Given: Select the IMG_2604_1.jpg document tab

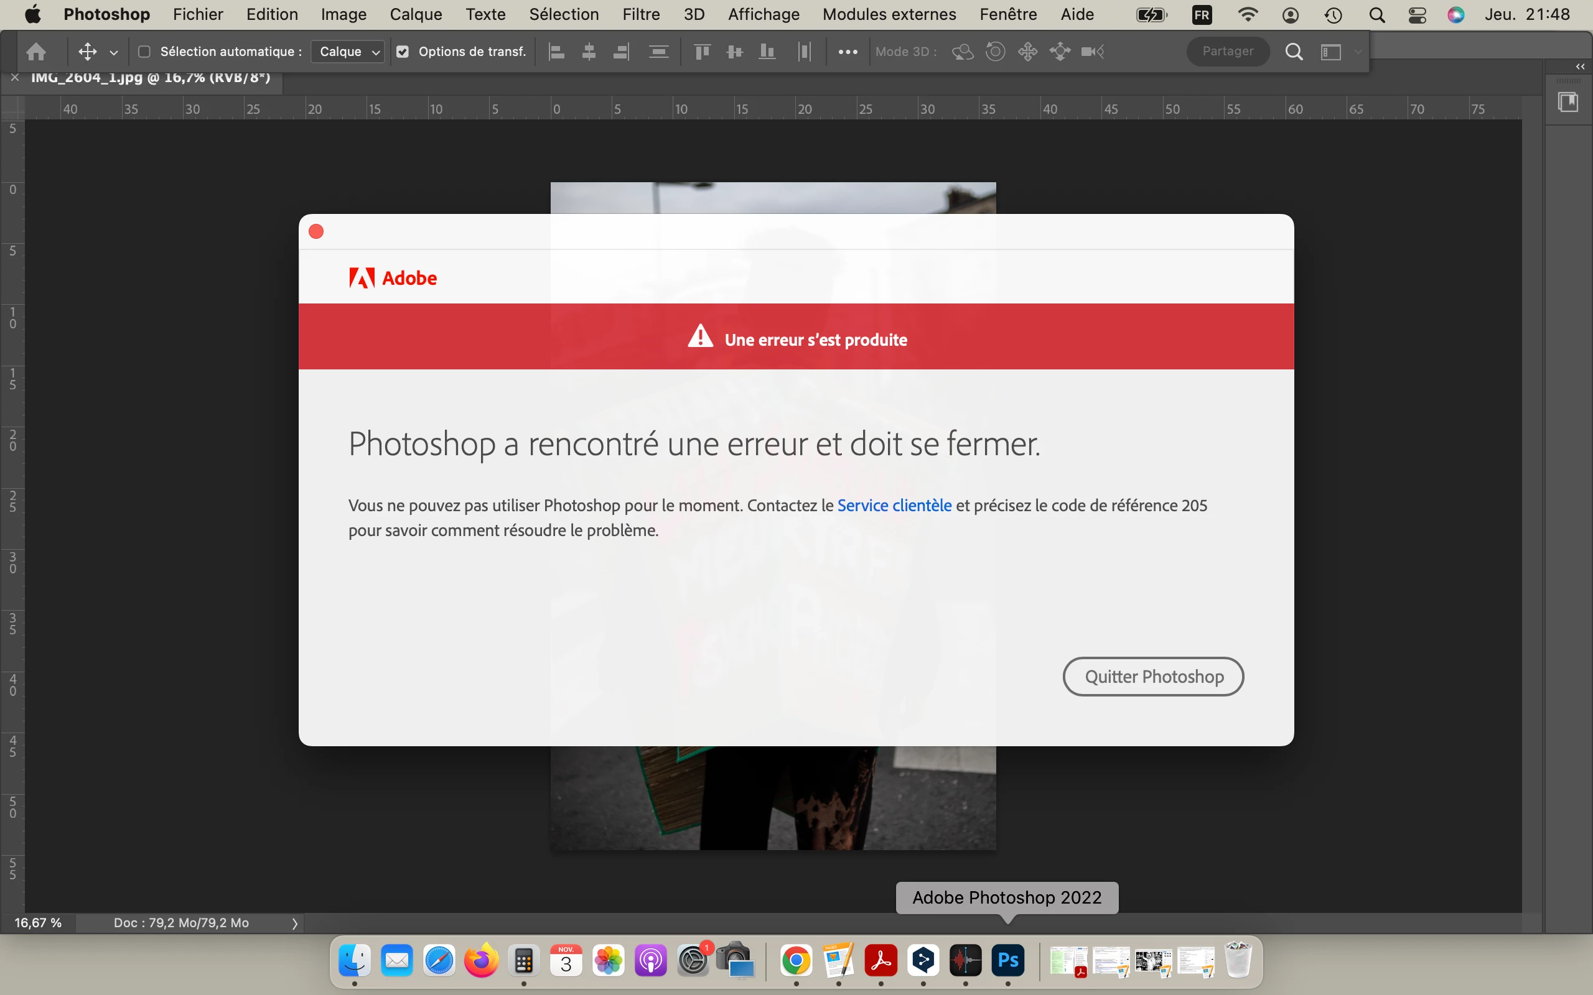Looking at the screenshot, I should coord(150,78).
